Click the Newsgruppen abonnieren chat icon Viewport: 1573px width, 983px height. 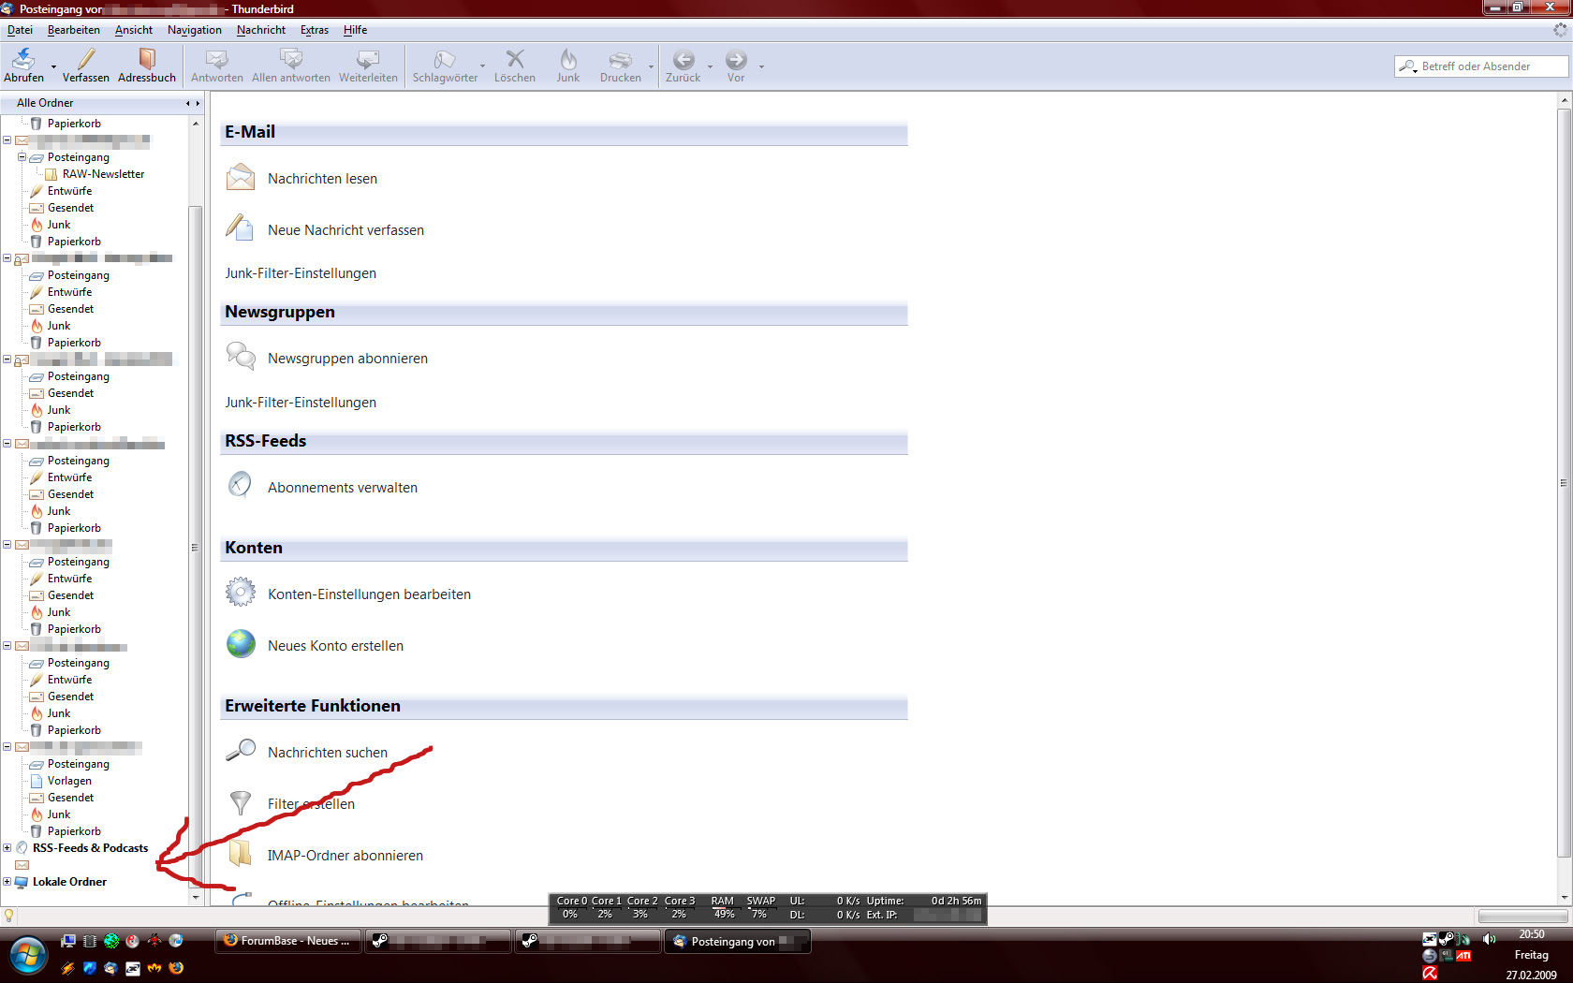point(241,357)
